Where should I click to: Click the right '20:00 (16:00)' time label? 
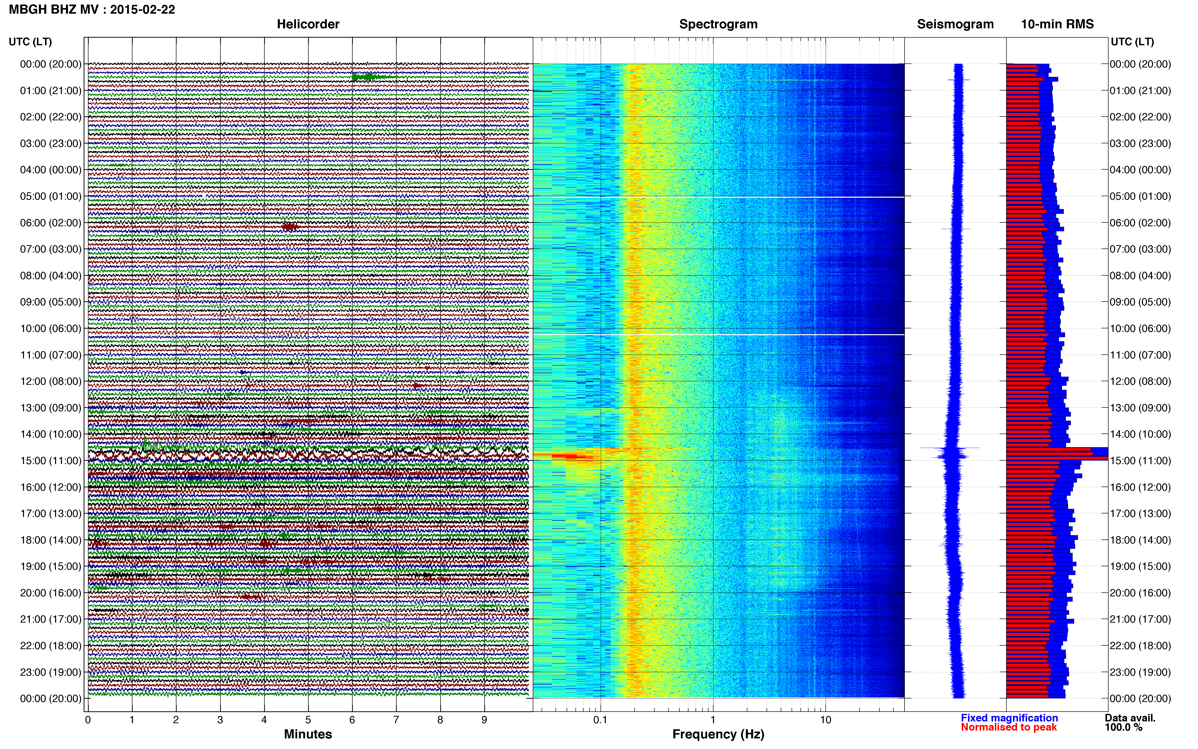coord(1140,593)
